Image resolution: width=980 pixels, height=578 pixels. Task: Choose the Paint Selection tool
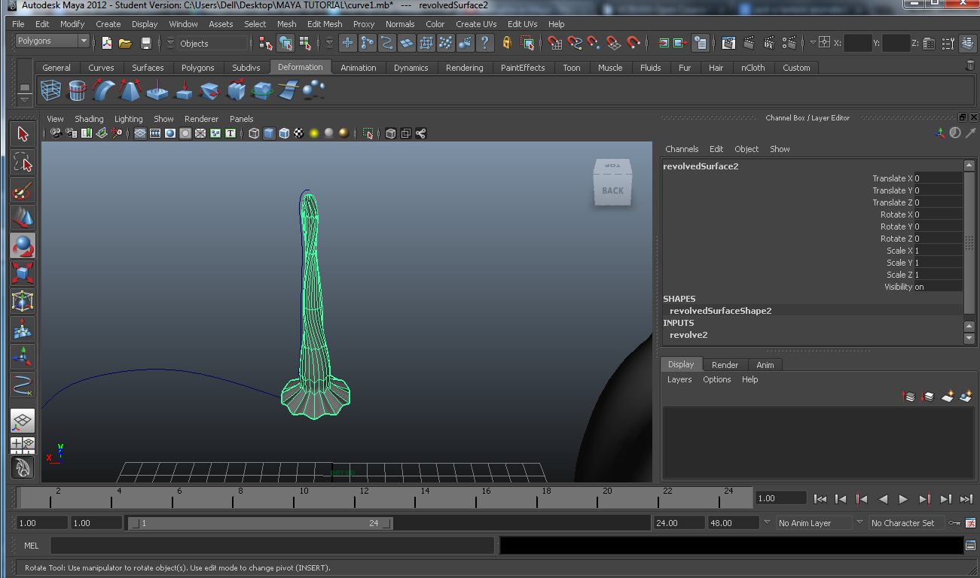pos(23,190)
